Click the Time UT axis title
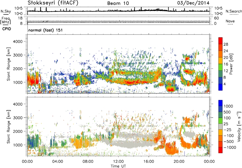This screenshot has height=168, width=242. click(x=118, y=166)
